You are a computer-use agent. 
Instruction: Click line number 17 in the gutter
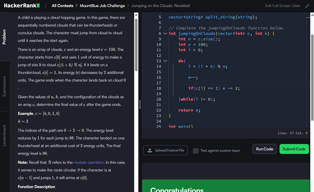158,83
